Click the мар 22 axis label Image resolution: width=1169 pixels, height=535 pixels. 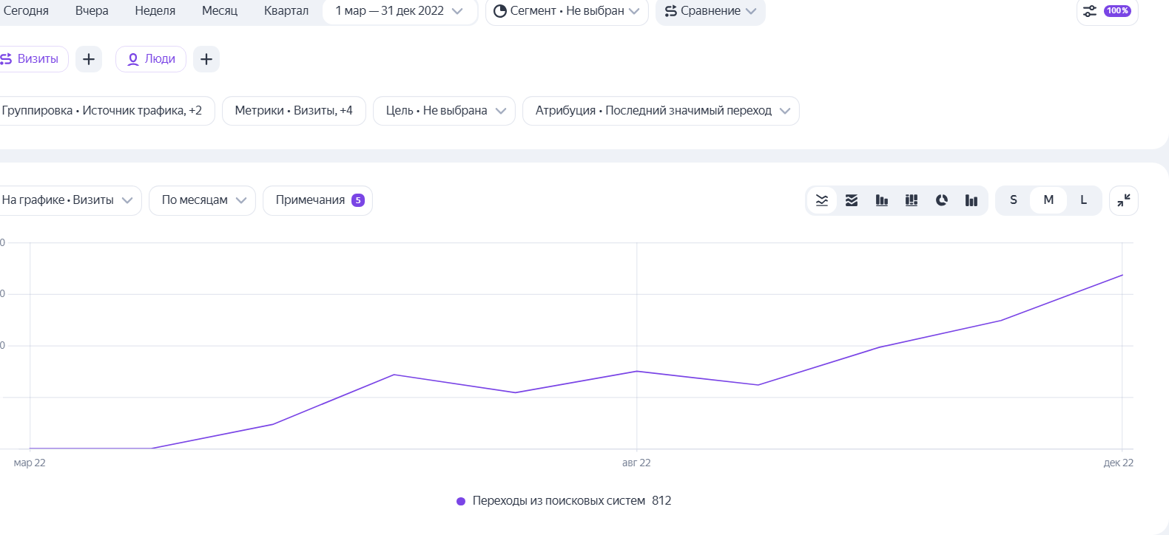coord(30,463)
